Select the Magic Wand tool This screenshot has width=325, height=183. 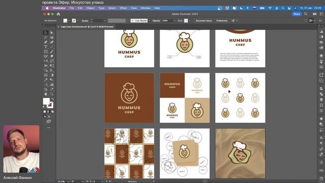pyautogui.click(x=46, y=37)
